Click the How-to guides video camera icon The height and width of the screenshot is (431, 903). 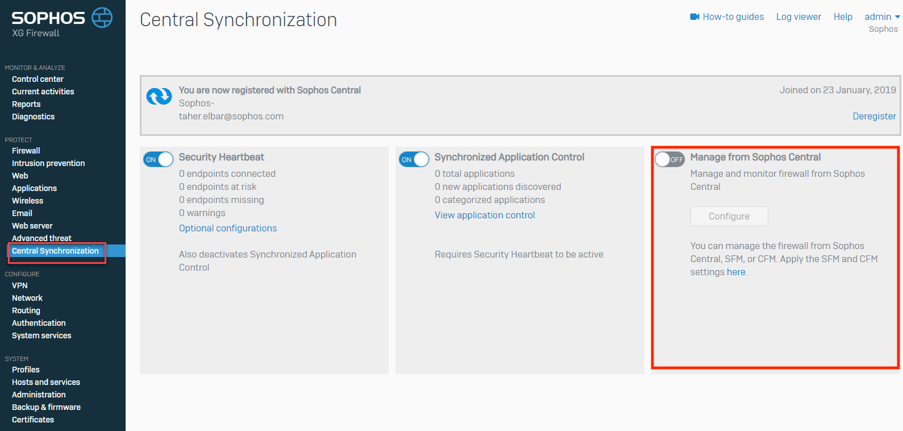click(x=694, y=17)
